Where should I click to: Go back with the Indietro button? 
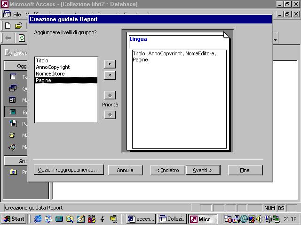pos(167,170)
